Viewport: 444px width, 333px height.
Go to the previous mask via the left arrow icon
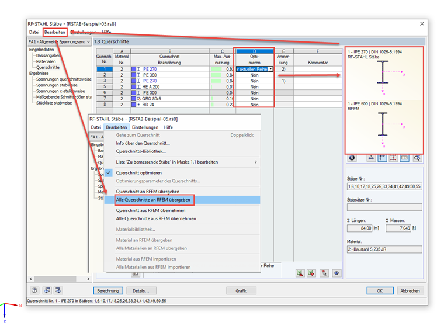[x=47, y=290]
